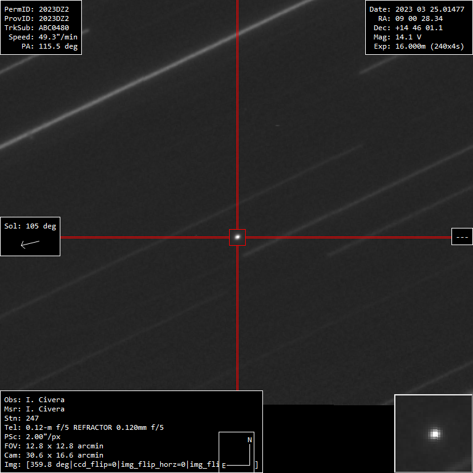
Task: Click the E letter on the compass
Action: click(224, 466)
